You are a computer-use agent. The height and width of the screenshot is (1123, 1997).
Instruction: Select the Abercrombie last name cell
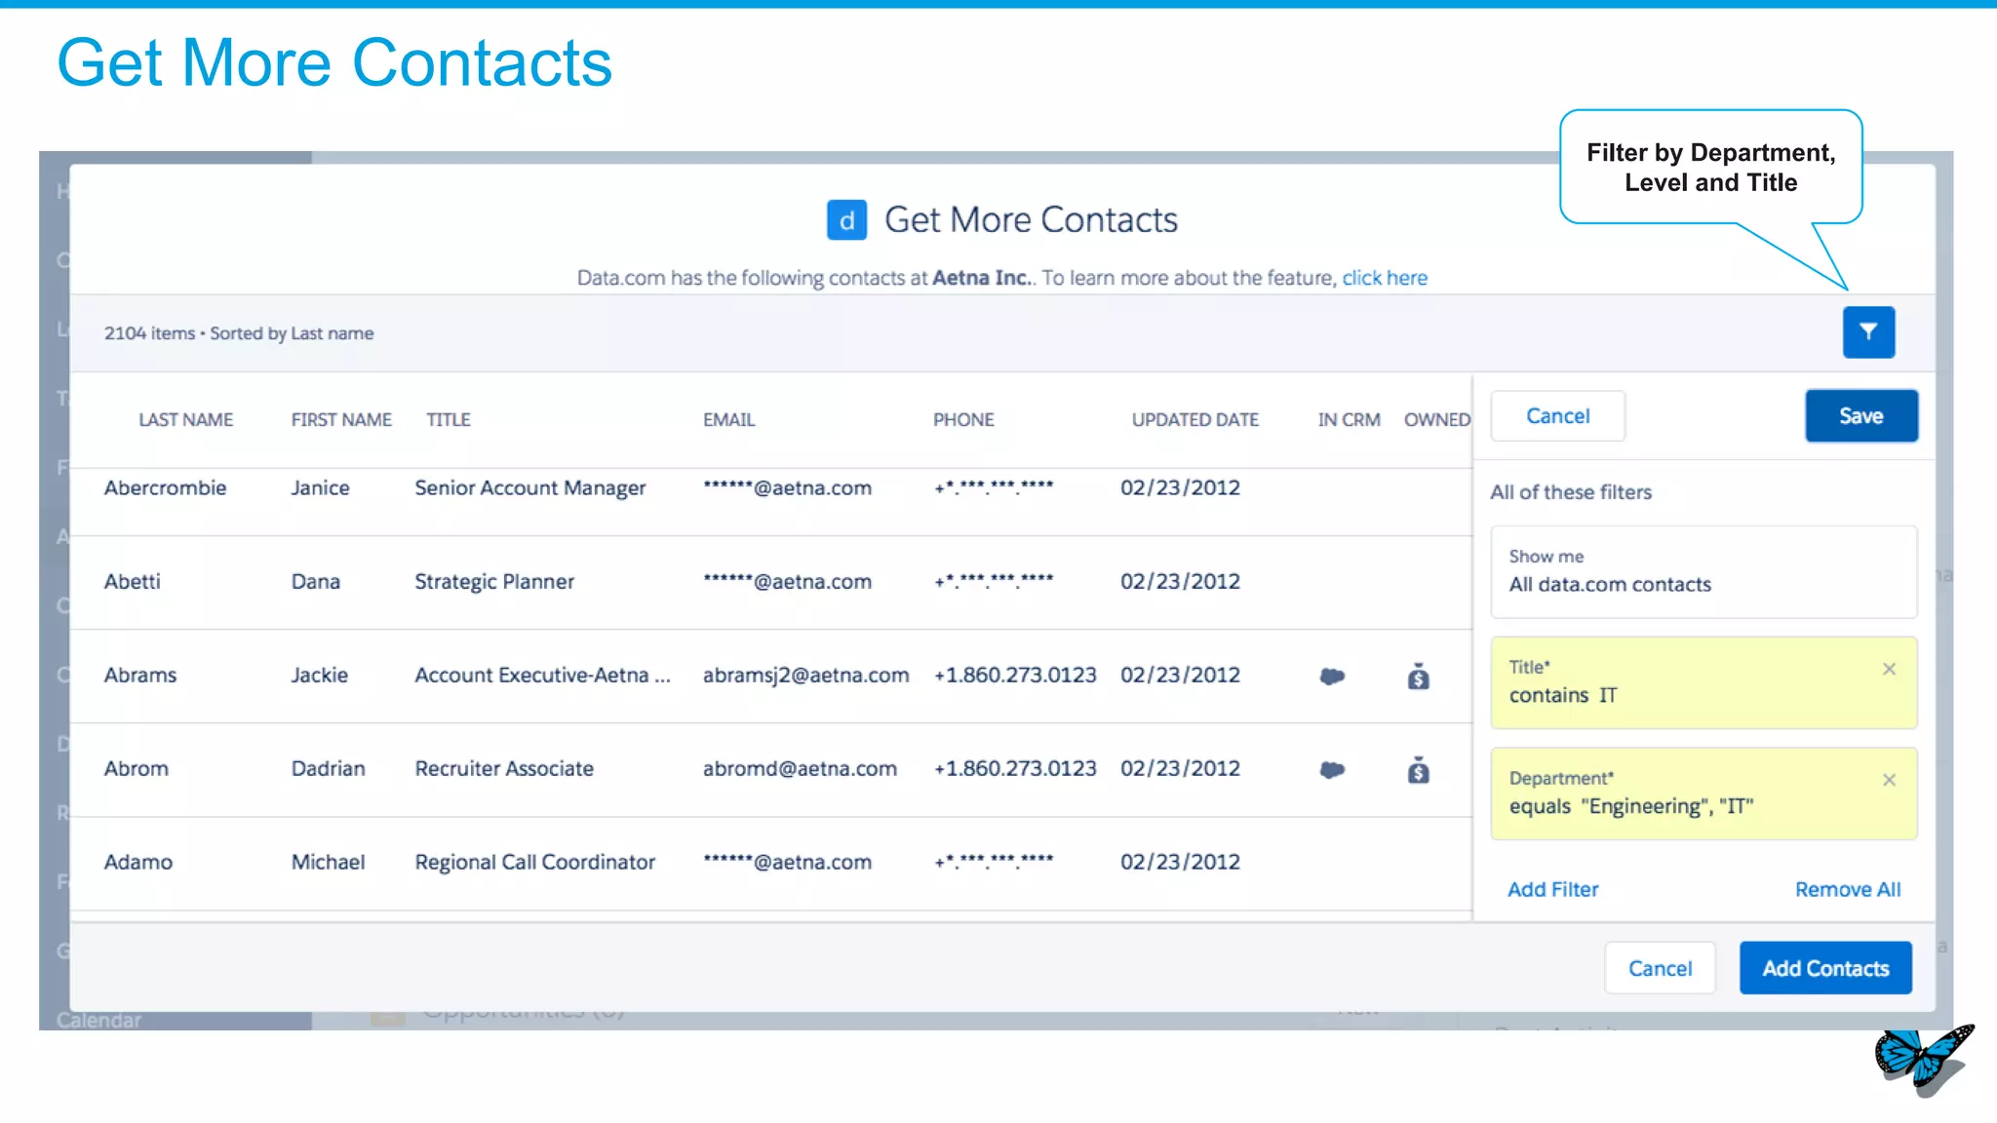click(165, 487)
